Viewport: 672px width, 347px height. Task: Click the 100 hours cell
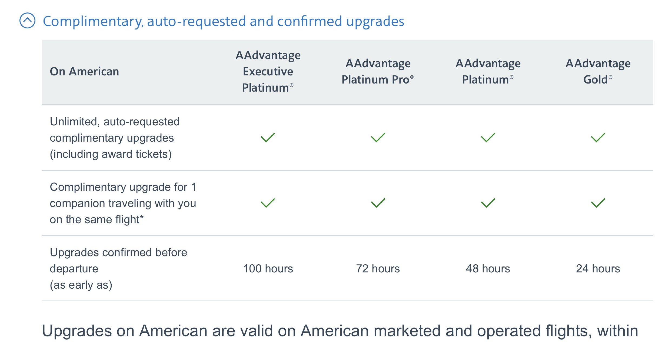pyautogui.click(x=268, y=269)
